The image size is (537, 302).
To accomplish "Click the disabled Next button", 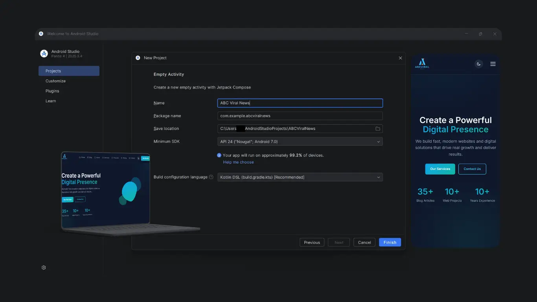I will click(339, 242).
